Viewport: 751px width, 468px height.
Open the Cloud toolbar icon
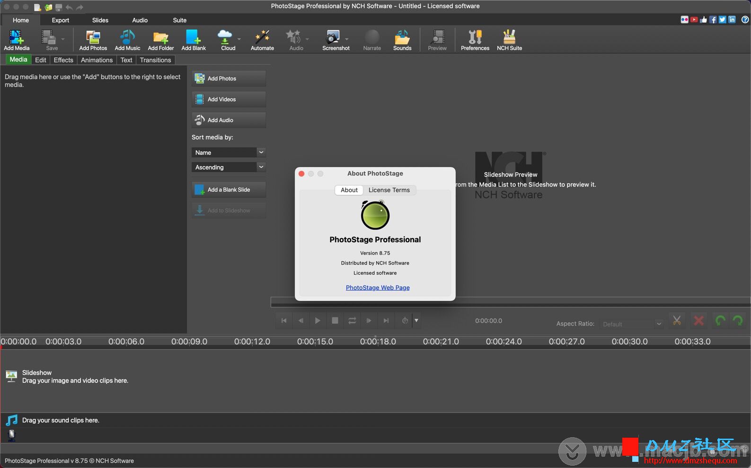(x=227, y=40)
